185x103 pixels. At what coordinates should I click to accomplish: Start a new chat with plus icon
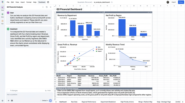coord(43,7)
